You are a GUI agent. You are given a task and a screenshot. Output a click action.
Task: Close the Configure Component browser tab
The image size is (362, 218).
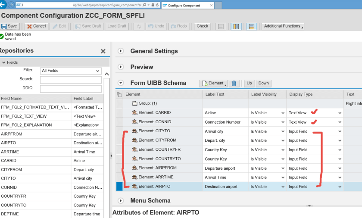pos(211,6)
